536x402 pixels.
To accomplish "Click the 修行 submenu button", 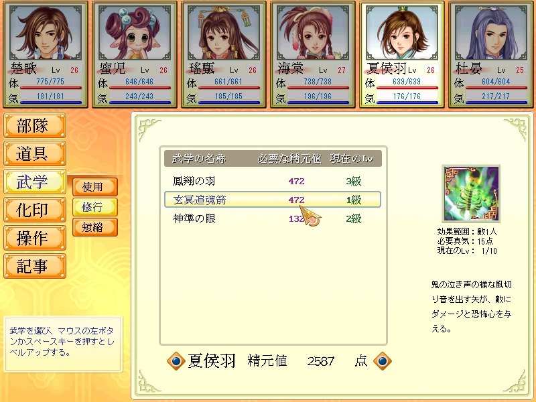I will tap(95, 207).
